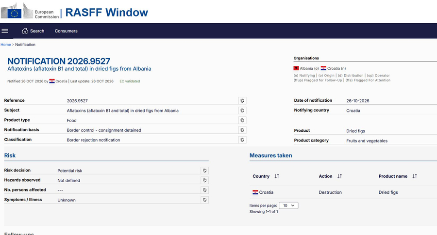Click the Croatia flag in Organisations
Viewport: 437px width, 235px height.
click(323, 68)
